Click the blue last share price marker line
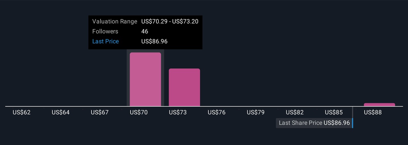 tap(352, 123)
